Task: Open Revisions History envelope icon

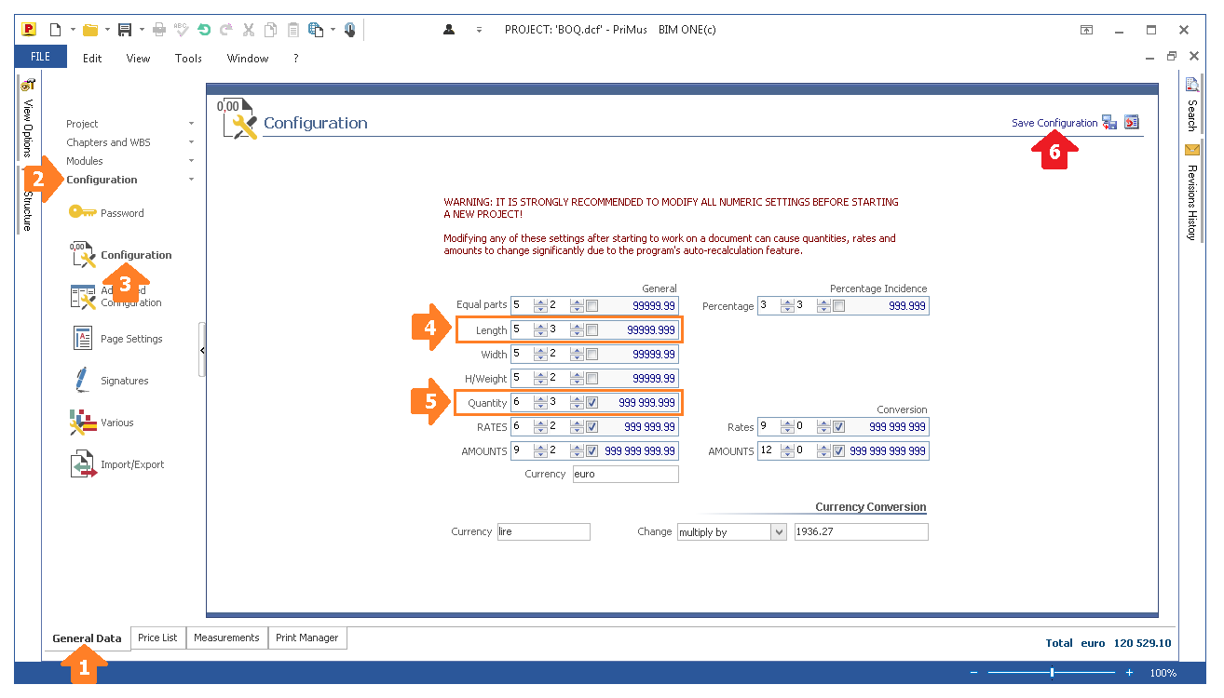Action: point(1191,150)
